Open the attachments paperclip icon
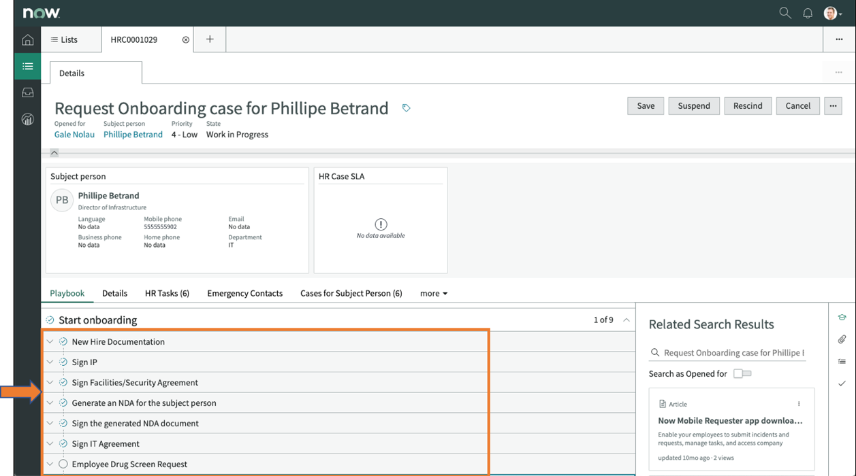Viewport: 856px width, 476px height. coord(842,339)
